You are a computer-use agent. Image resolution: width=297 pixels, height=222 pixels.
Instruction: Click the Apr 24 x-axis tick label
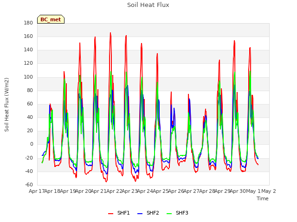[145, 191]
